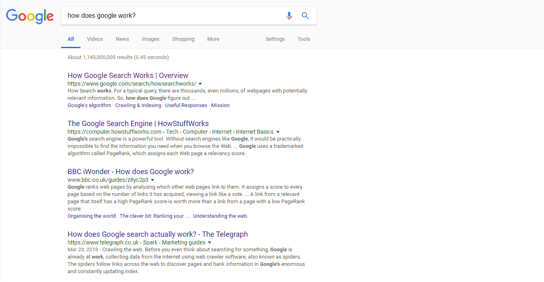544x282 pixels.
Task: Open the Images tab
Action: tap(150, 39)
